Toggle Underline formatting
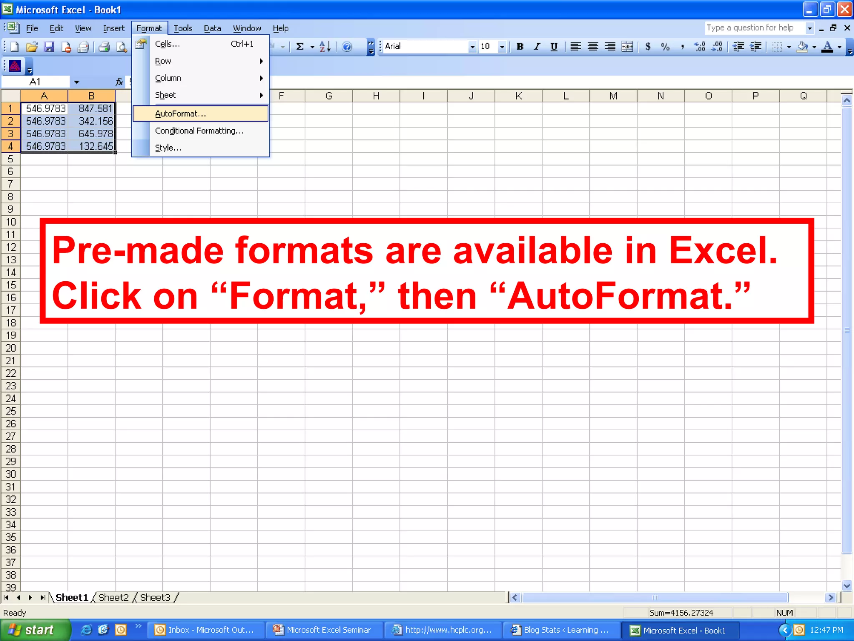This screenshot has width=854, height=641. coord(554,47)
